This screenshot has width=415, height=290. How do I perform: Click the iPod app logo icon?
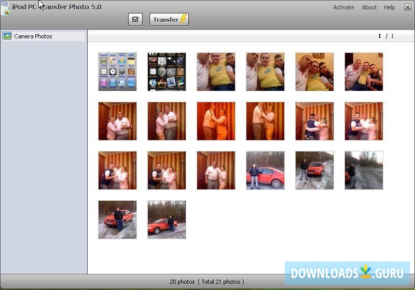click(x=5, y=8)
